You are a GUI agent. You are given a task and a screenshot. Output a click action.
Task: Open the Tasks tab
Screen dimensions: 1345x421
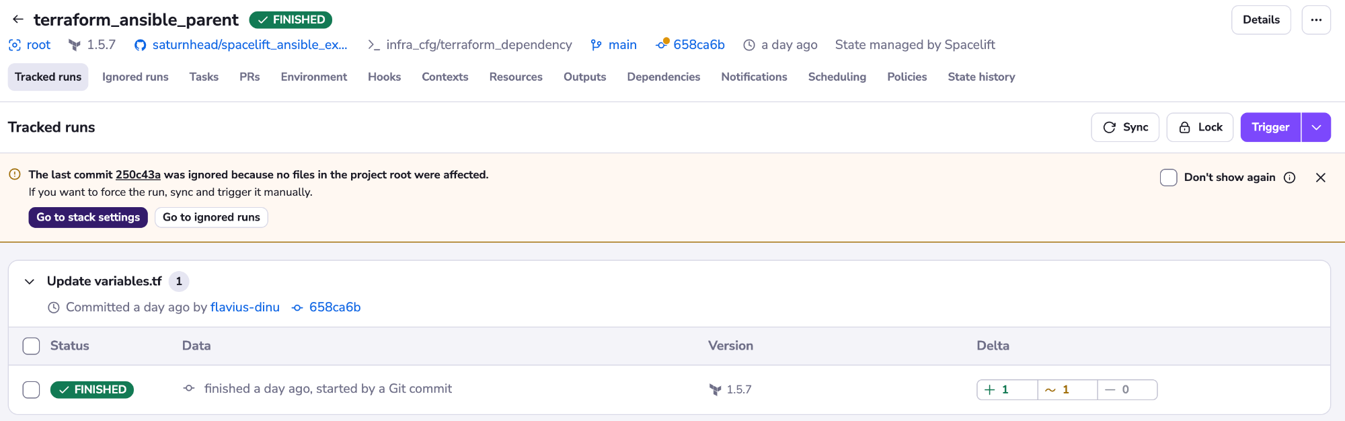204,77
